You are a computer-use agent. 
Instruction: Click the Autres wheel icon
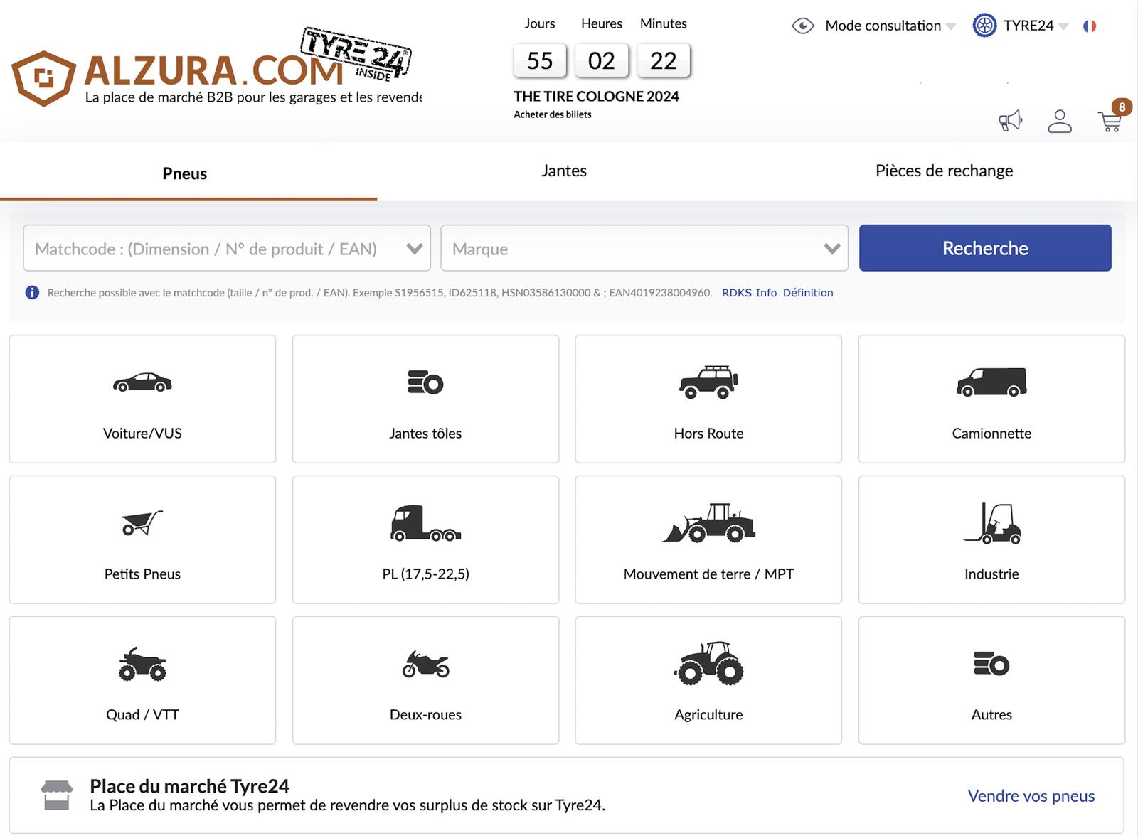click(x=991, y=663)
